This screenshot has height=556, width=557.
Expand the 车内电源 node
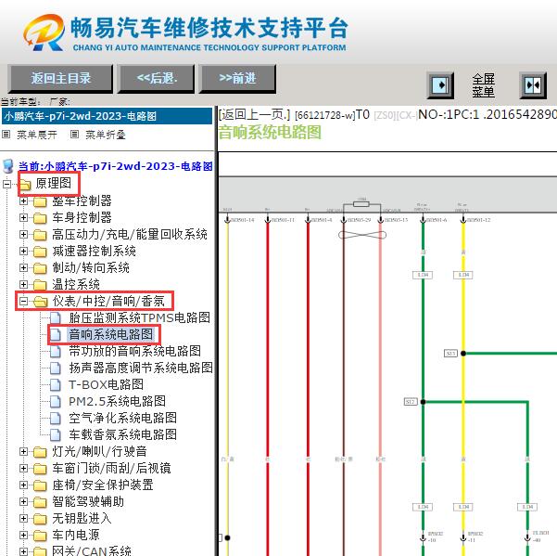[23, 536]
